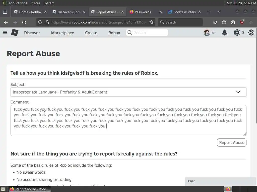This screenshot has width=257, height=192.
Task: Click the Roblox logo home icon
Action: pyautogui.click(x=15, y=33)
